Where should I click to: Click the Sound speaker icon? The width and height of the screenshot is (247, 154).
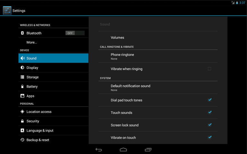tap(22, 58)
